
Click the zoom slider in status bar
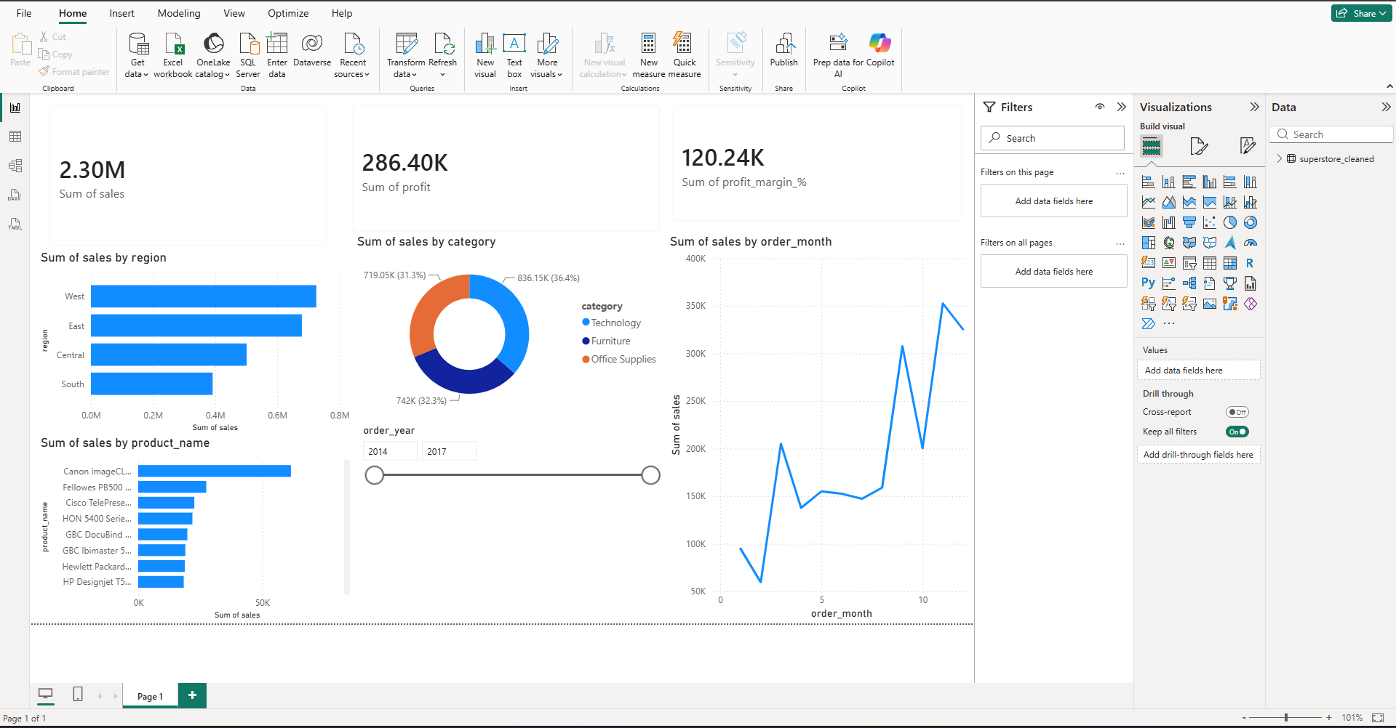coord(1286,717)
